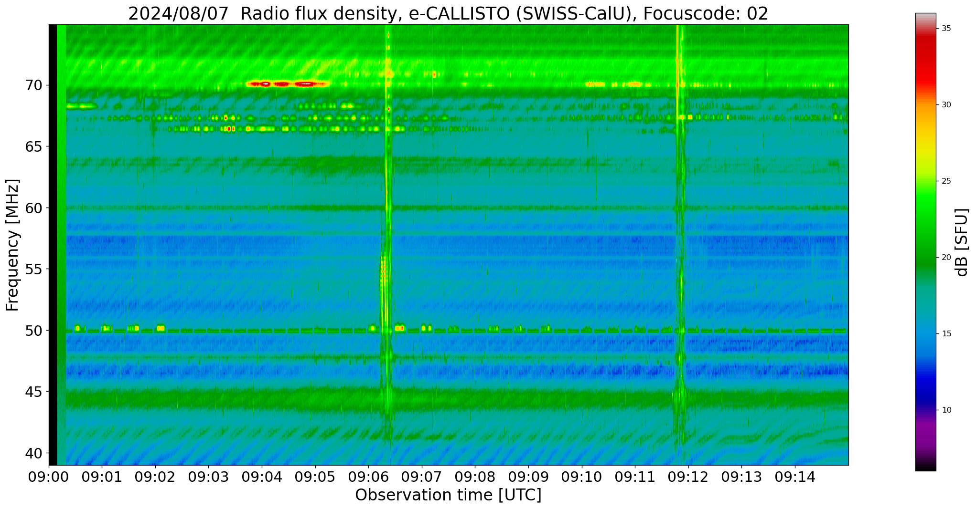Click the 09:08 time tick label
The image size is (976, 509).
[475, 477]
